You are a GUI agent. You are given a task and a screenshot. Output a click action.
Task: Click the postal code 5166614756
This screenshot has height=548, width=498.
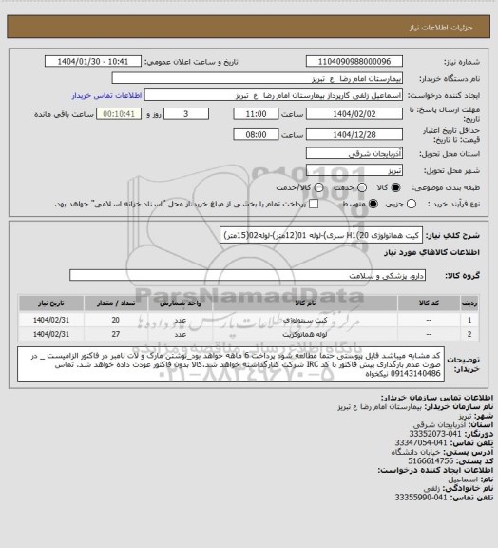431,461
